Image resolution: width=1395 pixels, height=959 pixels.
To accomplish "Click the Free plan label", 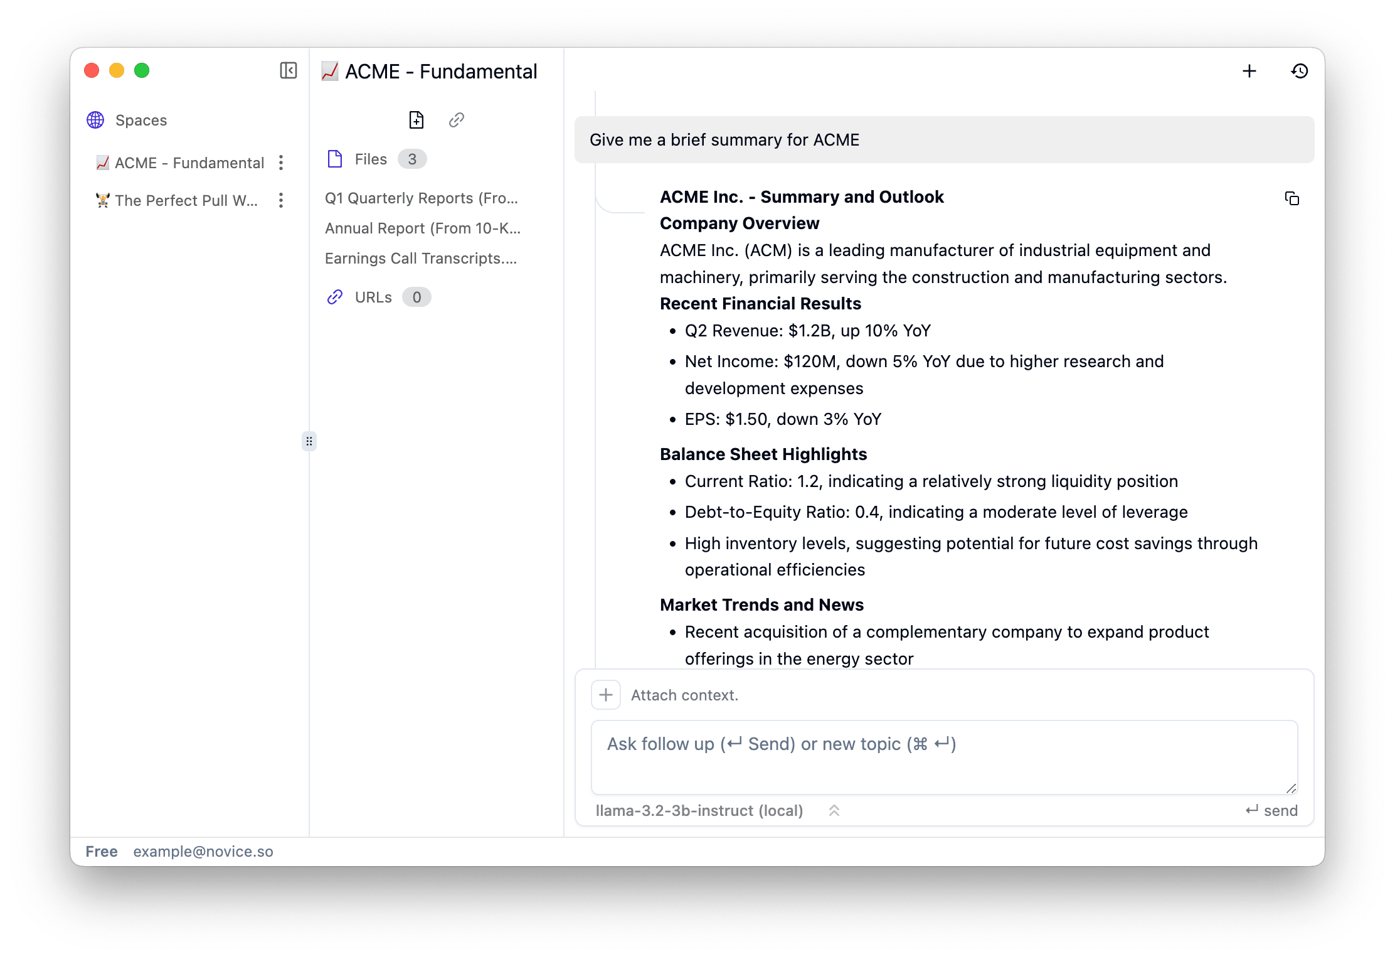I will pos(102,852).
